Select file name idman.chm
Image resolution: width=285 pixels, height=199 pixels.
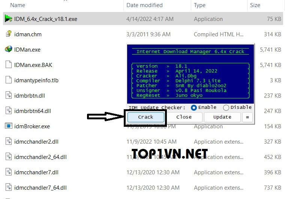tap(28, 34)
